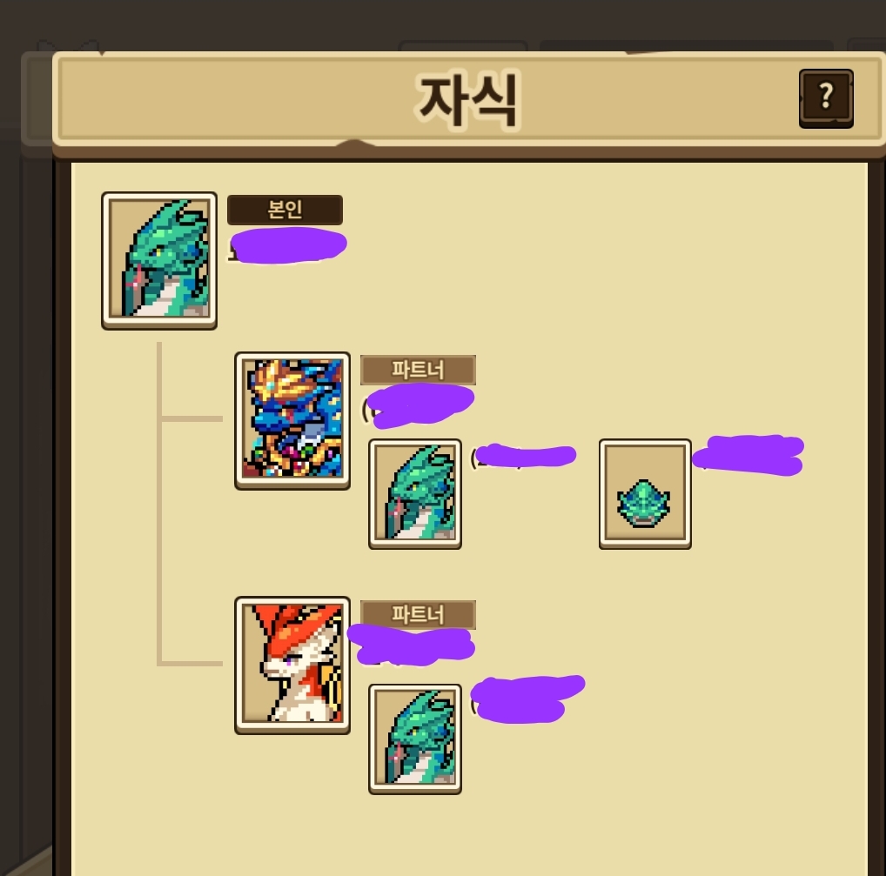The height and width of the screenshot is (876, 886).
Task: Click the hidden name beside the first partner's dragon child
Action: tap(524, 456)
